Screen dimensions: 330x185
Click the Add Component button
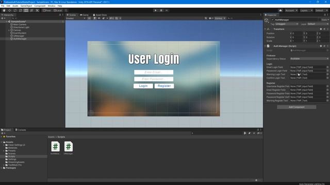[x=296, y=107]
